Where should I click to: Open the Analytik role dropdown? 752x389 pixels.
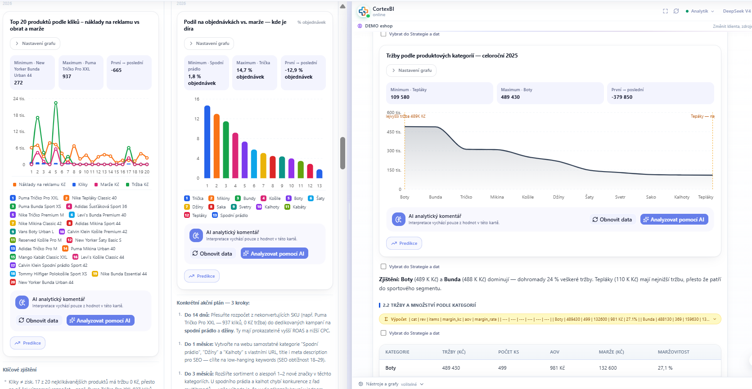700,11
